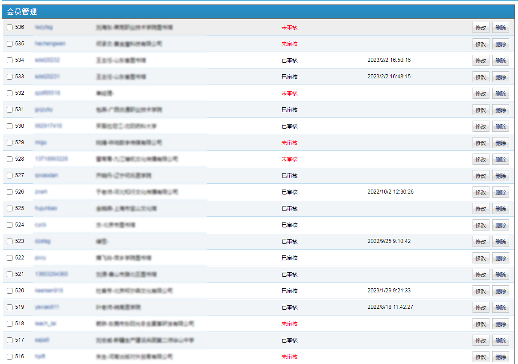
Task: Click the 未审核 status in row 518
Action: pyautogui.click(x=289, y=324)
